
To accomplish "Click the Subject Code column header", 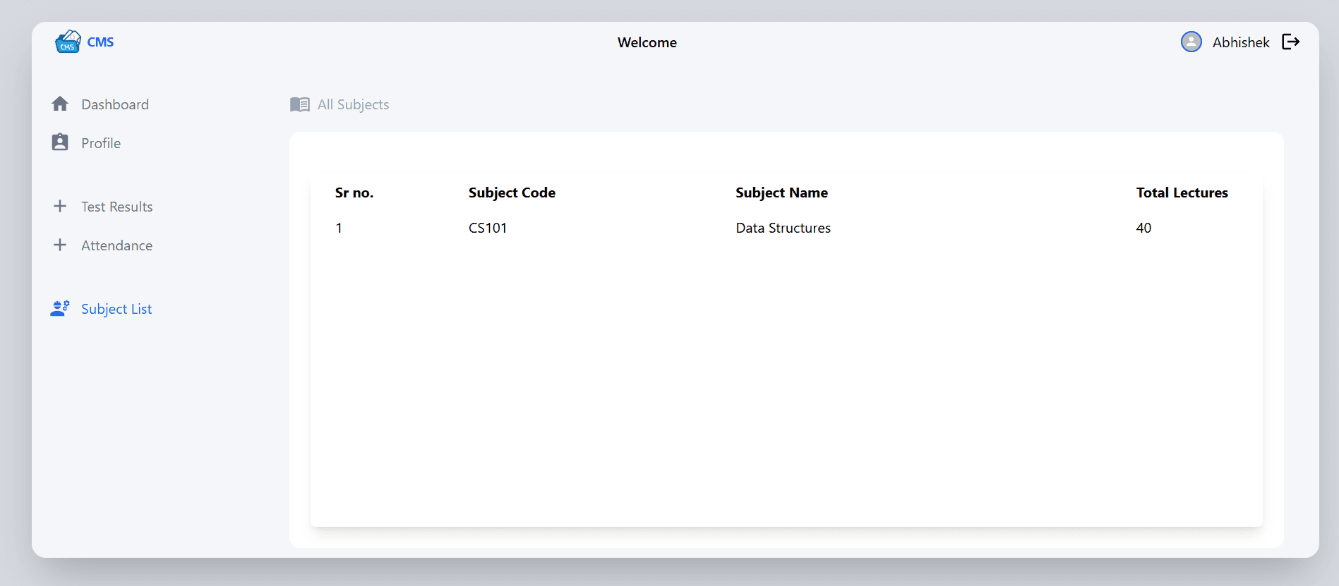I will (512, 193).
